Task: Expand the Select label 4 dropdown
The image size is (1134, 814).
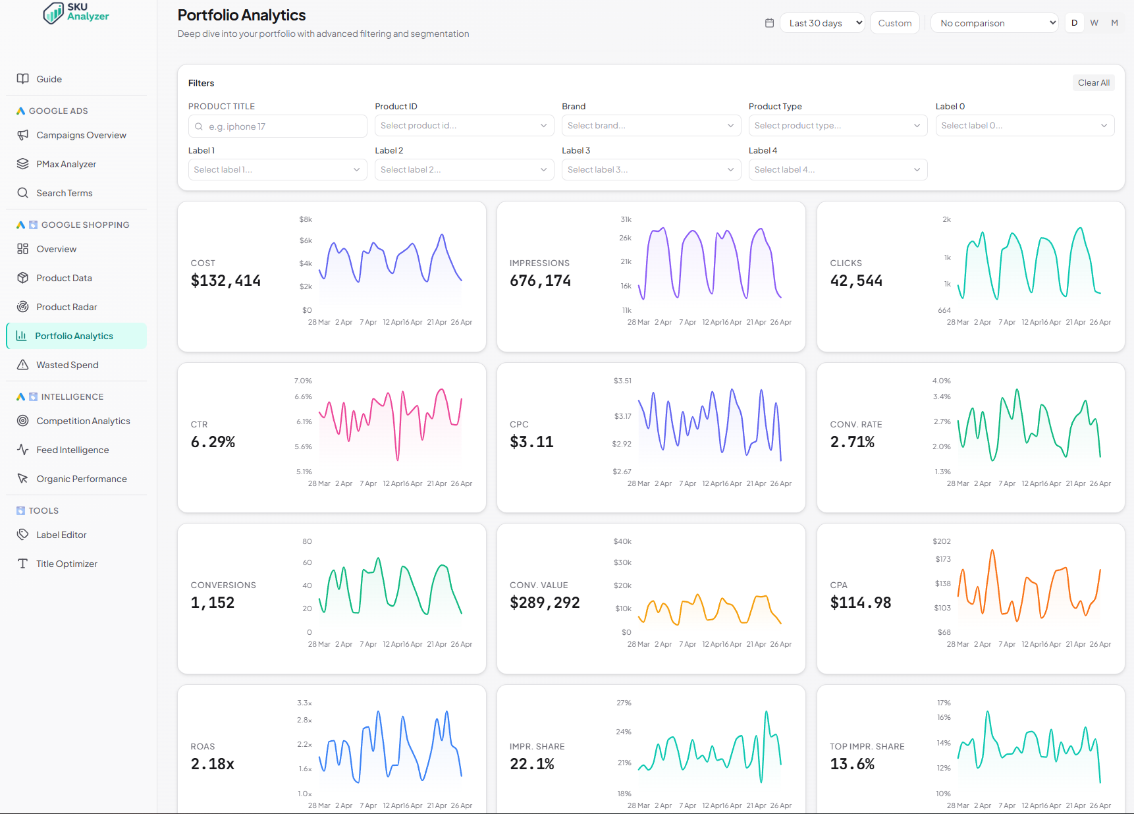Action: [838, 170]
